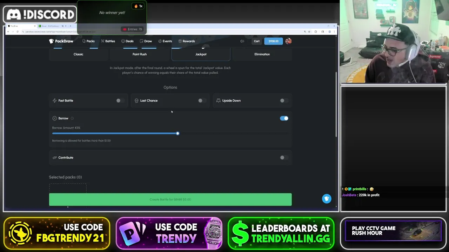Click the Borrow Amount slider handle
The width and height of the screenshot is (449, 252).
(x=177, y=133)
